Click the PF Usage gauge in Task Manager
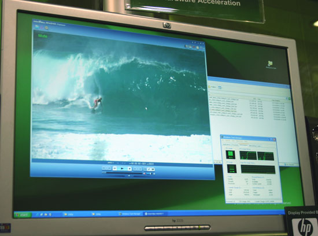Screen dimensions: 318x236 [232, 169]
